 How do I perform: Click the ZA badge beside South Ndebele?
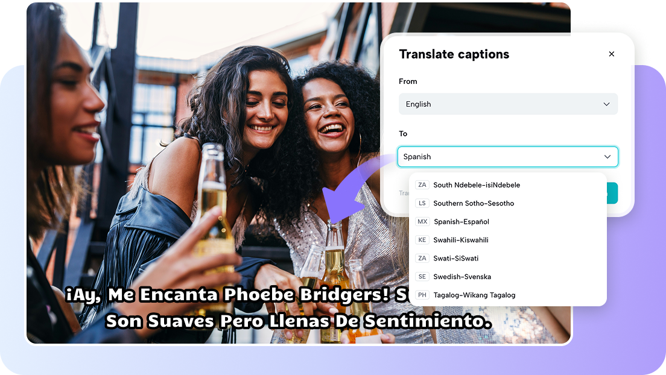[x=422, y=184]
